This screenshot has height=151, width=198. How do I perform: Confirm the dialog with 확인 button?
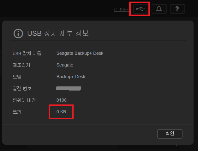click(x=170, y=134)
